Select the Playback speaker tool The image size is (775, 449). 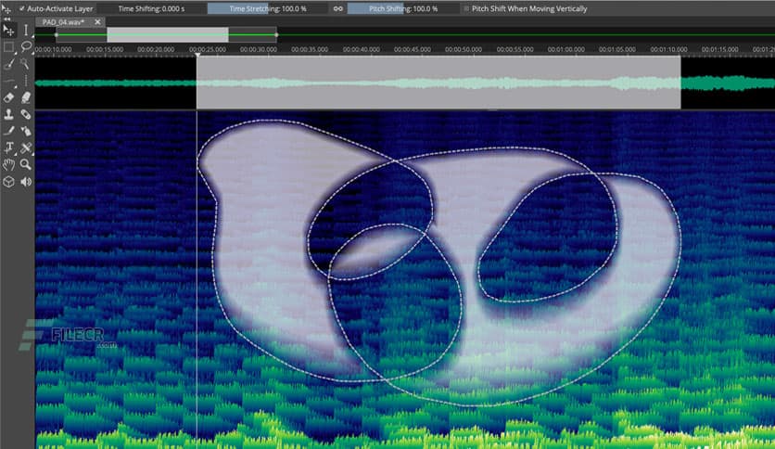pos(26,182)
